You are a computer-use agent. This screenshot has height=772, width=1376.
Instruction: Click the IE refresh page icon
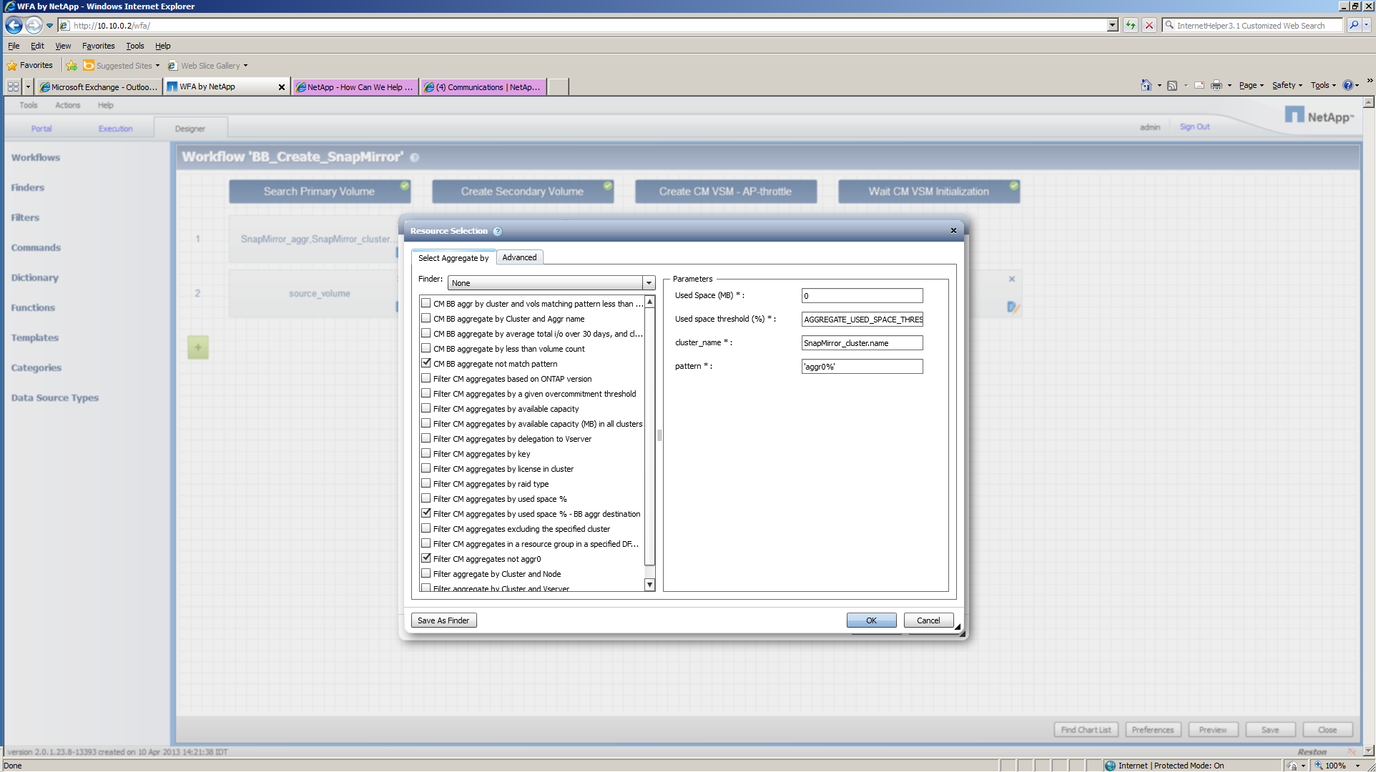[x=1130, y=25]
